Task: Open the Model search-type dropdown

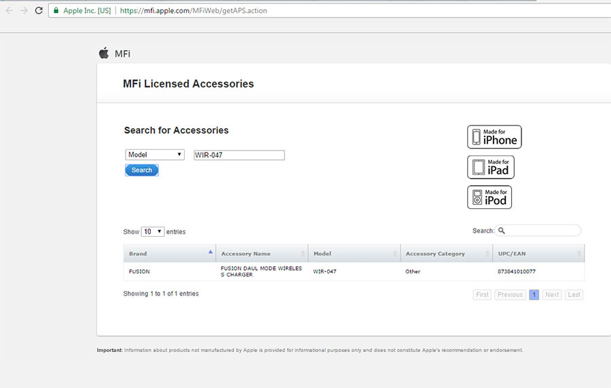Action: [155, 155]
